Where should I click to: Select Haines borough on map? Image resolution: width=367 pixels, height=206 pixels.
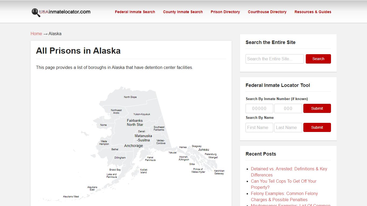tap(183, 147)
